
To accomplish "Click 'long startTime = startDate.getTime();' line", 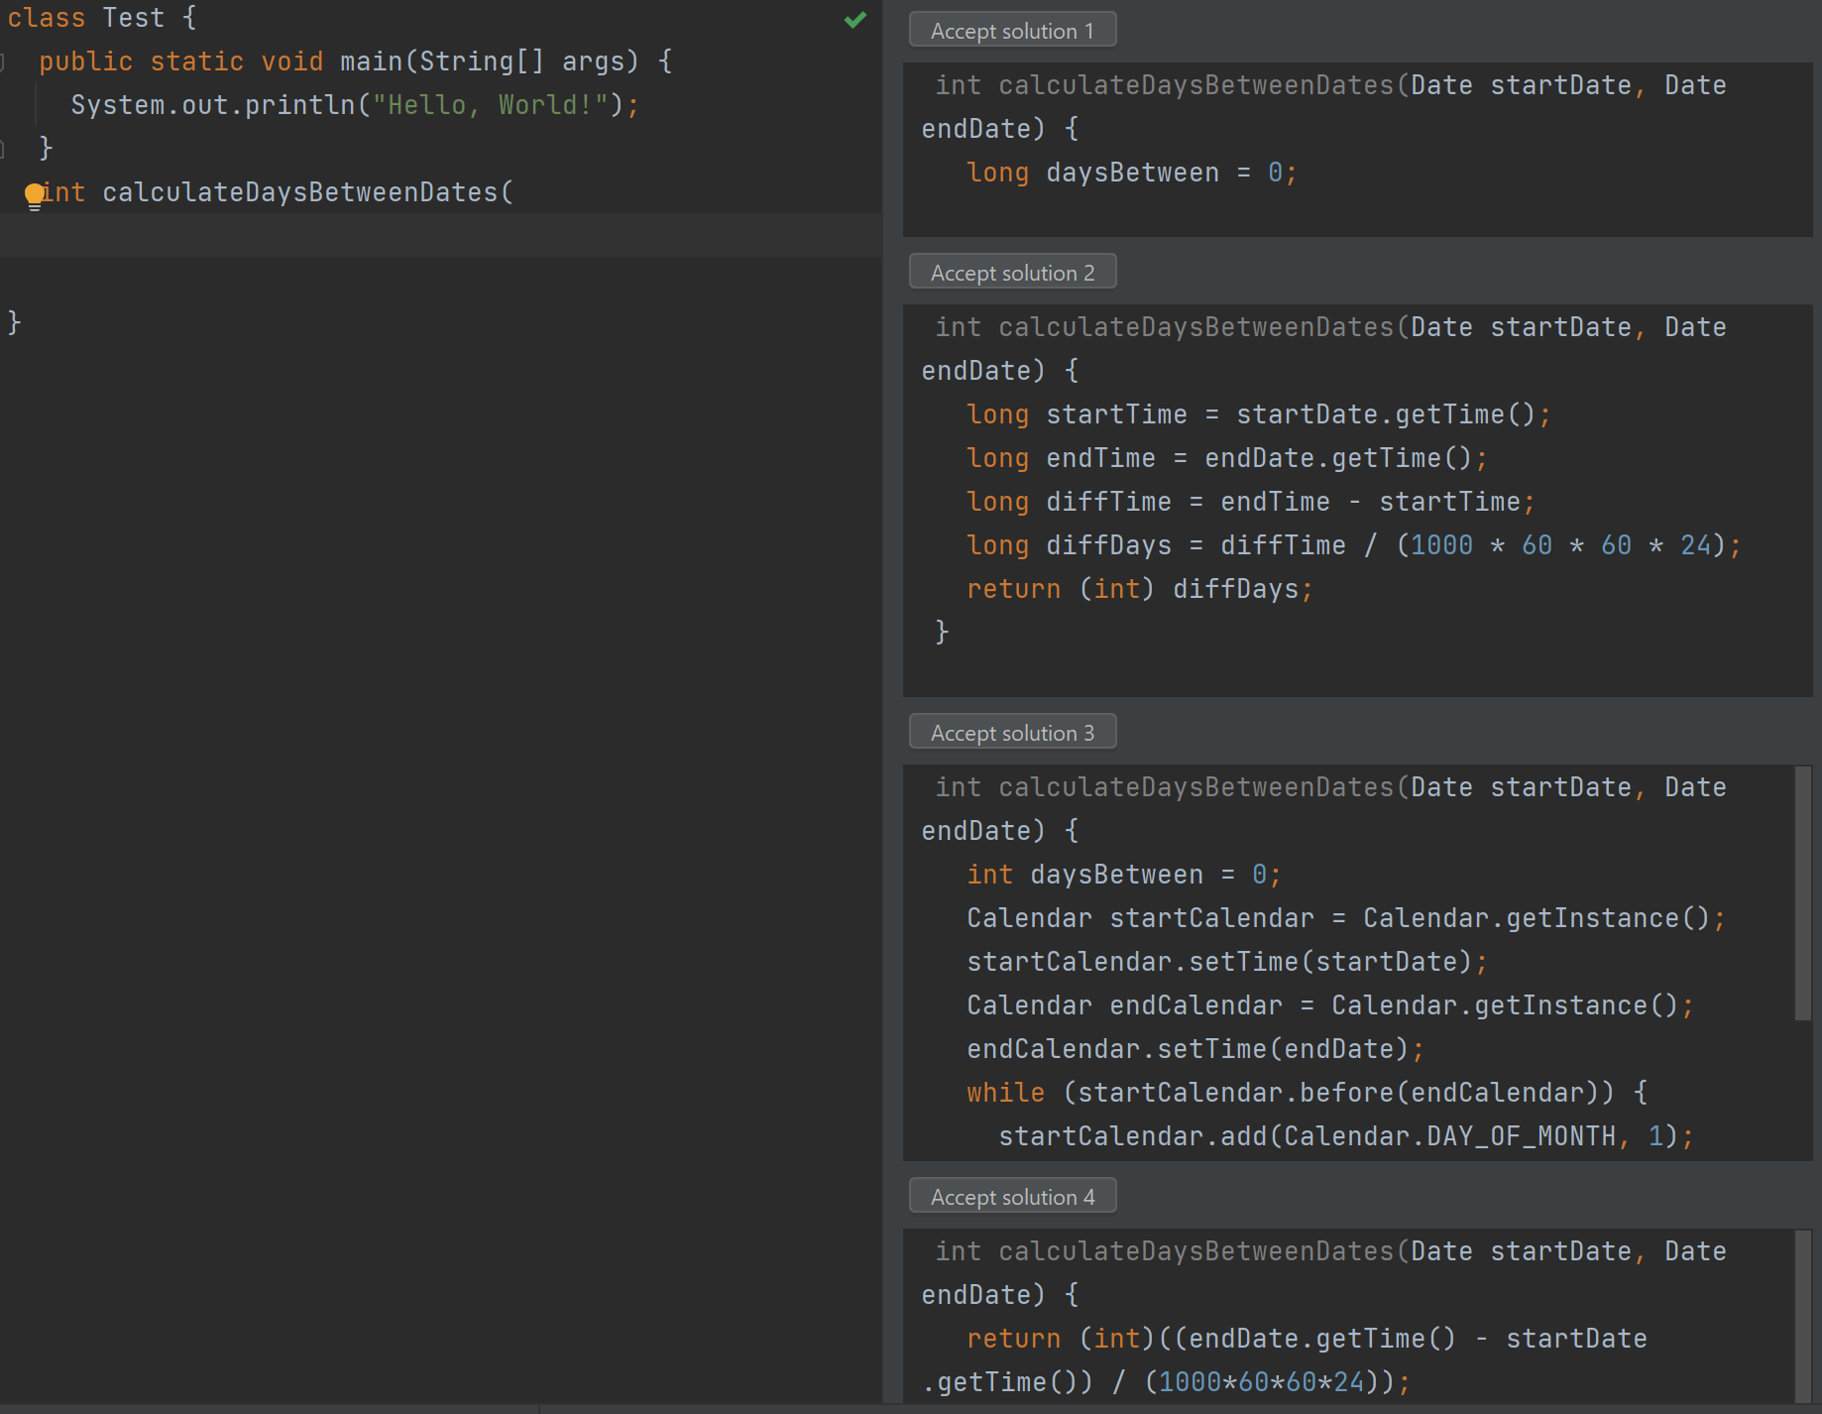I will tap(1259, 414).
